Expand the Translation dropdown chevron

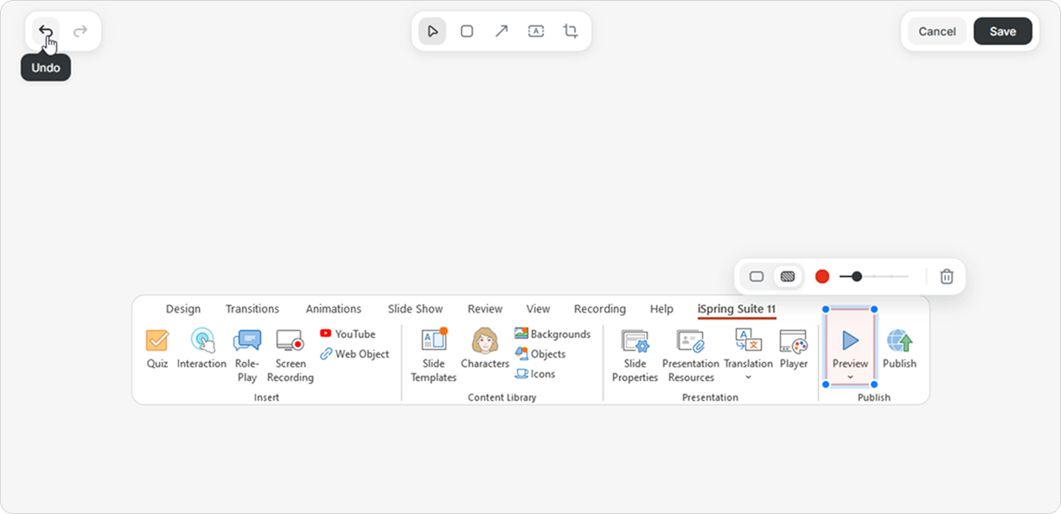748,378
